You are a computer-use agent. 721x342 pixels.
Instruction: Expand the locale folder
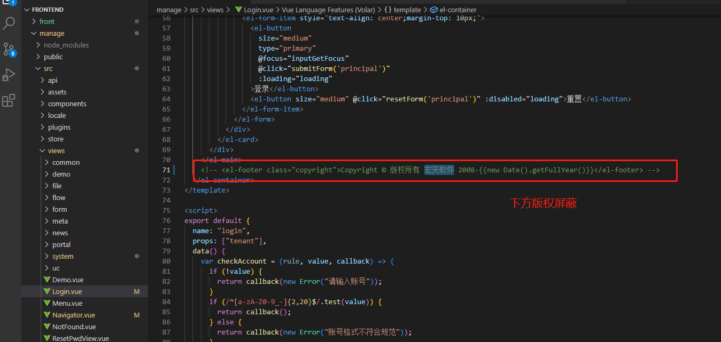[57, 115]
